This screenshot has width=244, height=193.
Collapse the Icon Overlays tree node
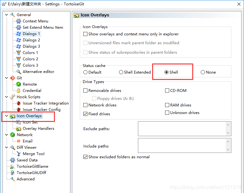click(x=6, y=116)
